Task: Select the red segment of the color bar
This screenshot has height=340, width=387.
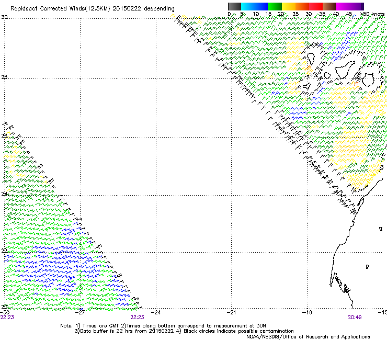Action: pyautogui.click(x=316, y=6)
